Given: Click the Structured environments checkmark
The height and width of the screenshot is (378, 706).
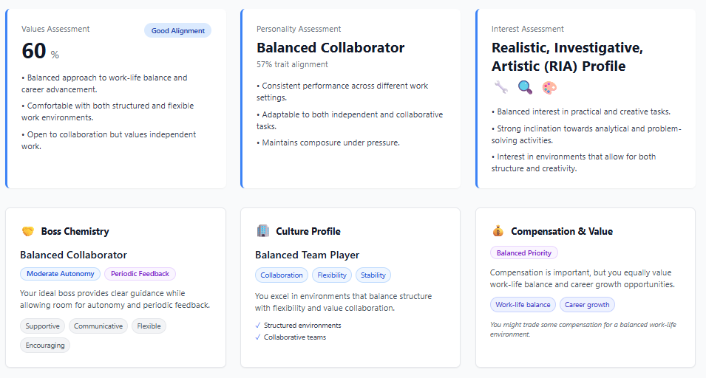Looking at the screenshot, I should [258, 325].
